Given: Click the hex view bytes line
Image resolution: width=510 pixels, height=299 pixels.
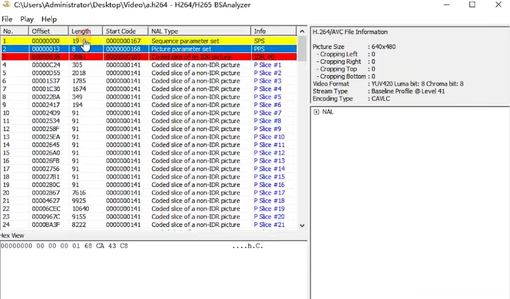Looking at the screenshot, I should 132,246.
